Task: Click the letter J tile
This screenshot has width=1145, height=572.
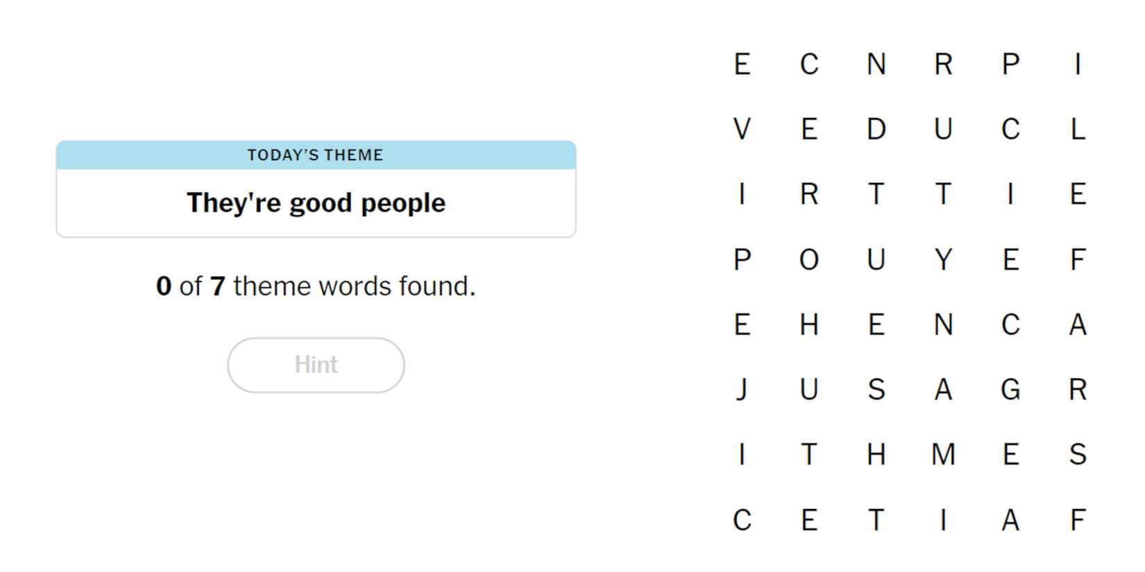Action: click(742, 390)
